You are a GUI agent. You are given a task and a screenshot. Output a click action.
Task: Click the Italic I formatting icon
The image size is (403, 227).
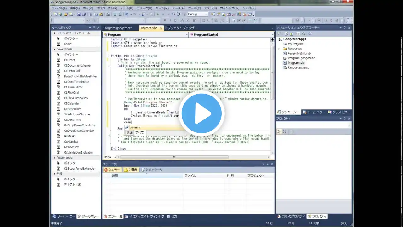170,20
